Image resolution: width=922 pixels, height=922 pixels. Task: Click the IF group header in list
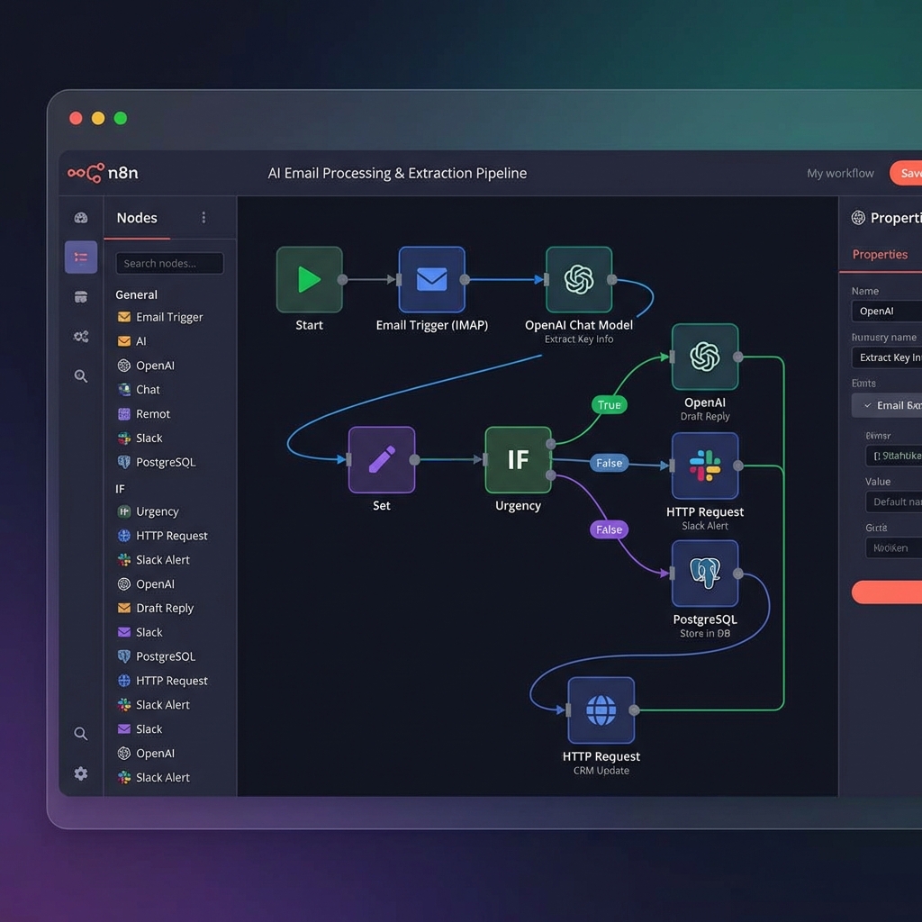click(x=120, y=489)
